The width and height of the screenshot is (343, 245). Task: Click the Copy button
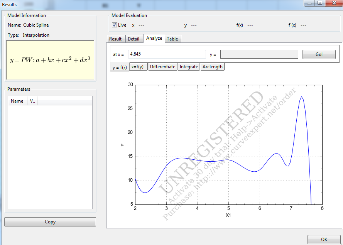pos(50,222)
